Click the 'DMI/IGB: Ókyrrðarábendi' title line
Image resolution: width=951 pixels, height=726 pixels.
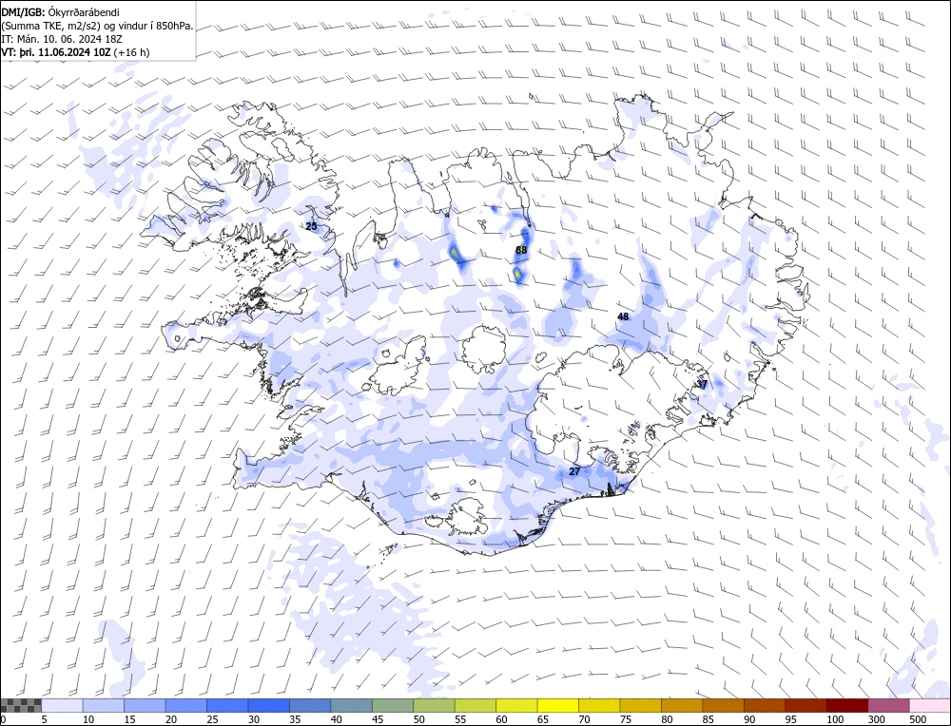pyautogui.click(x=61, y=12)
